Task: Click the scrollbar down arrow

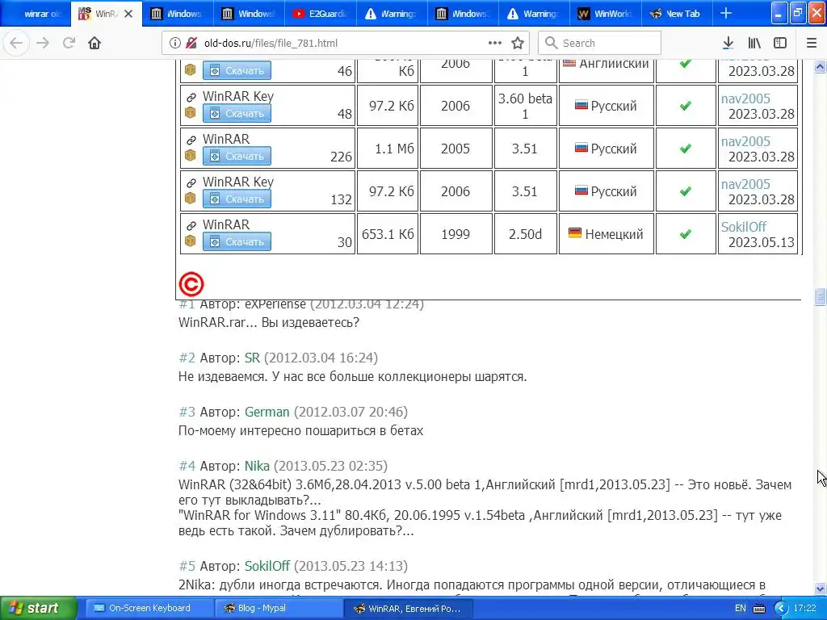Action: 820,589
